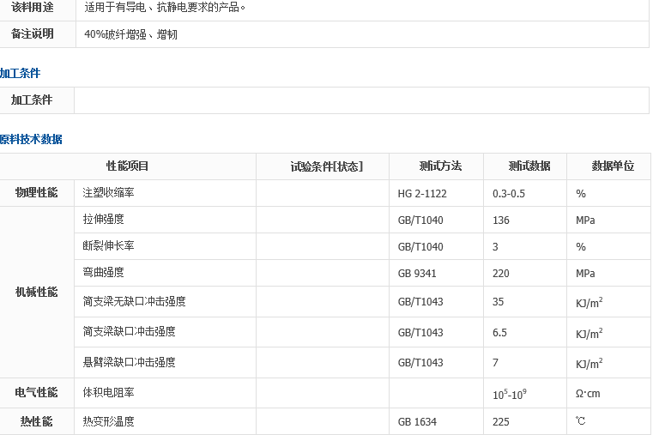659x435 pixels.
Task: Select the 试验条件[状态] column header
Action: point(326,166)
